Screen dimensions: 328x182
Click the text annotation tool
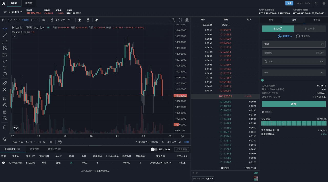click(5, 68)
